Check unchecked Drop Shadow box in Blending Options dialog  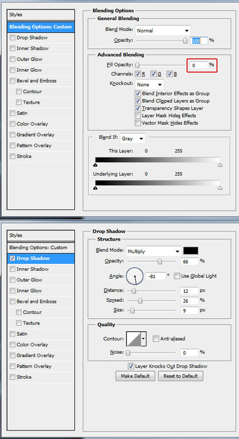point(12,38)
